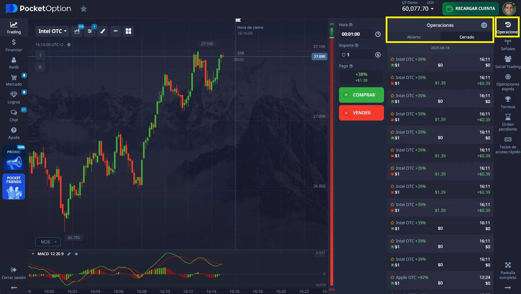Collapse right sidebar with arrow
The image size is (521, 294).
(508, 287)
